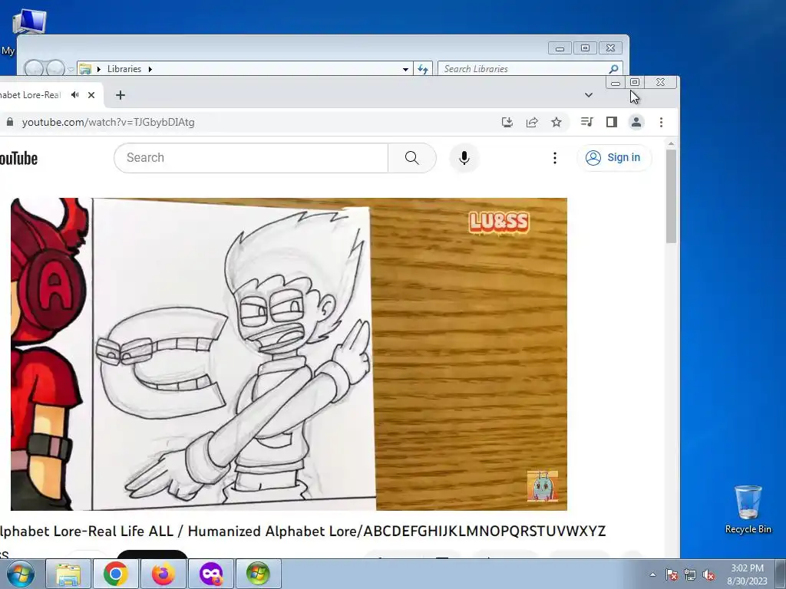Screen dimensions: 786x589
Task: Restore down the Chrome window
Action: 635,82
